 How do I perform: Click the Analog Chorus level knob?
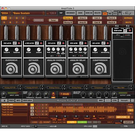pos(49,49)
